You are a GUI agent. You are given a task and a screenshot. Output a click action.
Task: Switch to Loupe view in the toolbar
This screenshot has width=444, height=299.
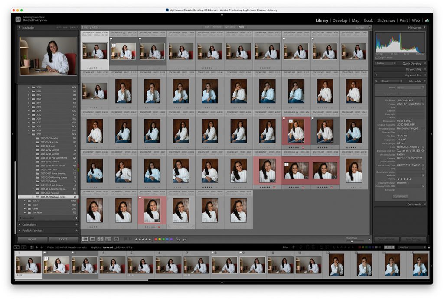click(93, 239)
